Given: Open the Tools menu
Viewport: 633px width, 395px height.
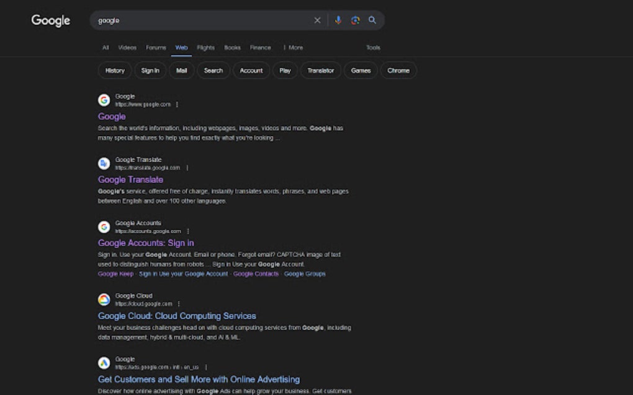Looking at the screenshot, I should pos(373,47).
